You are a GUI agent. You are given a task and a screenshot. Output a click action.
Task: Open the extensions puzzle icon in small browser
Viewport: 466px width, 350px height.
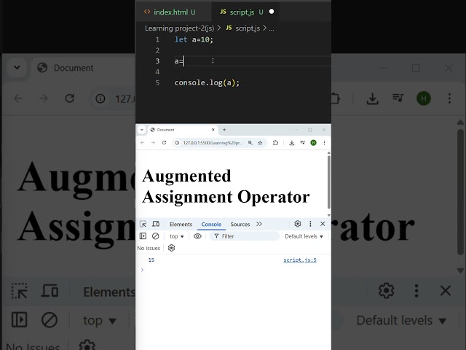point(275,143)
